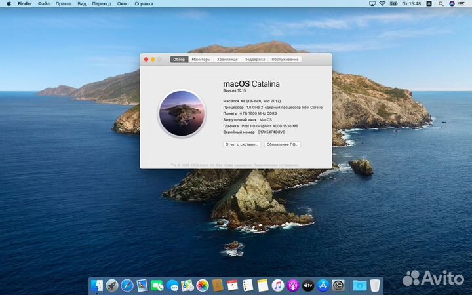Launch Launchpad from the Dock
This screenshot has width=472, height=295.
click(x=112, y=285)
